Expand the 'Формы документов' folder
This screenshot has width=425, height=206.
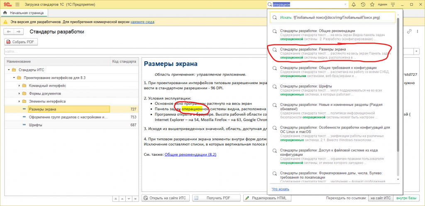point(19,94)
